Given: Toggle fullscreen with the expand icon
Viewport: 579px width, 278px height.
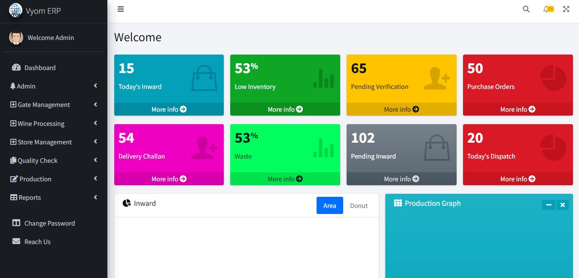Looking at the screenshot, I should 566,9.
